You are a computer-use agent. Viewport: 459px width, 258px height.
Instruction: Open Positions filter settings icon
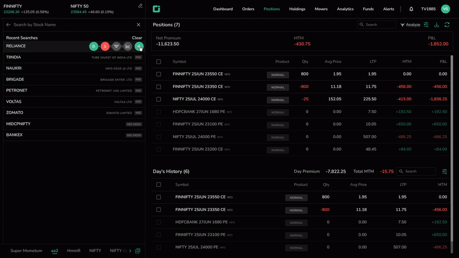426,25
